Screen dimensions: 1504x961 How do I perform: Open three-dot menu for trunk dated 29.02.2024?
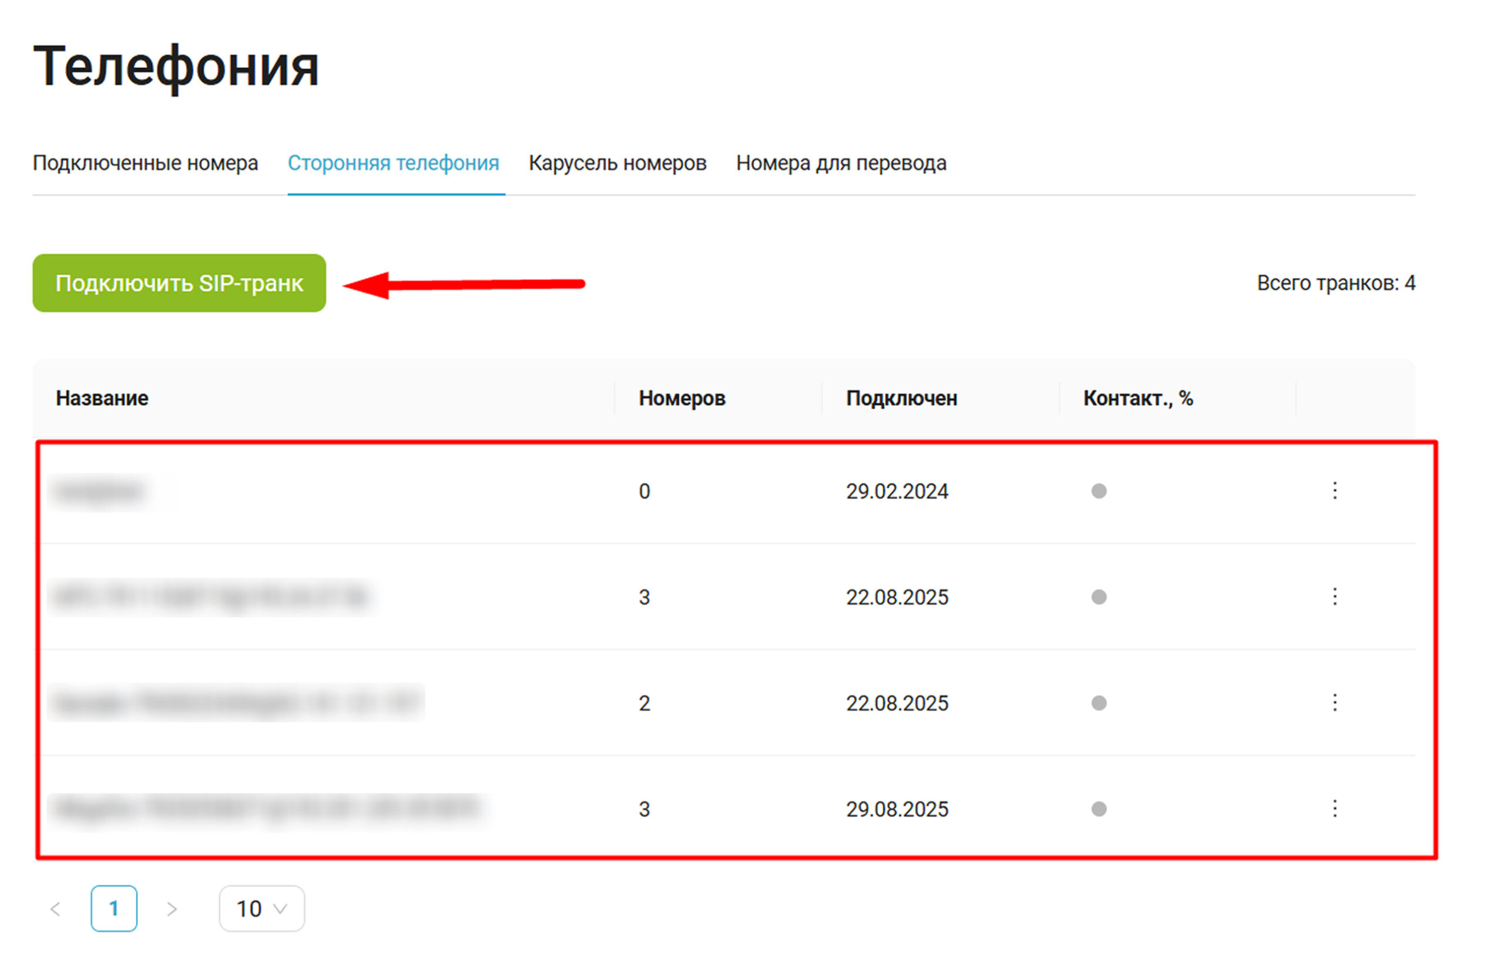(x=1334, y=491)
